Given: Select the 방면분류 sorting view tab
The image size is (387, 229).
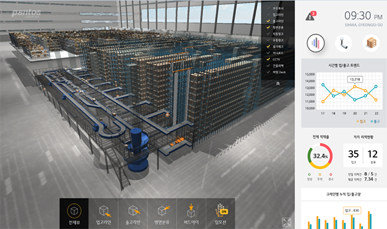Looking at the screenshot, I should click(162, 214).
